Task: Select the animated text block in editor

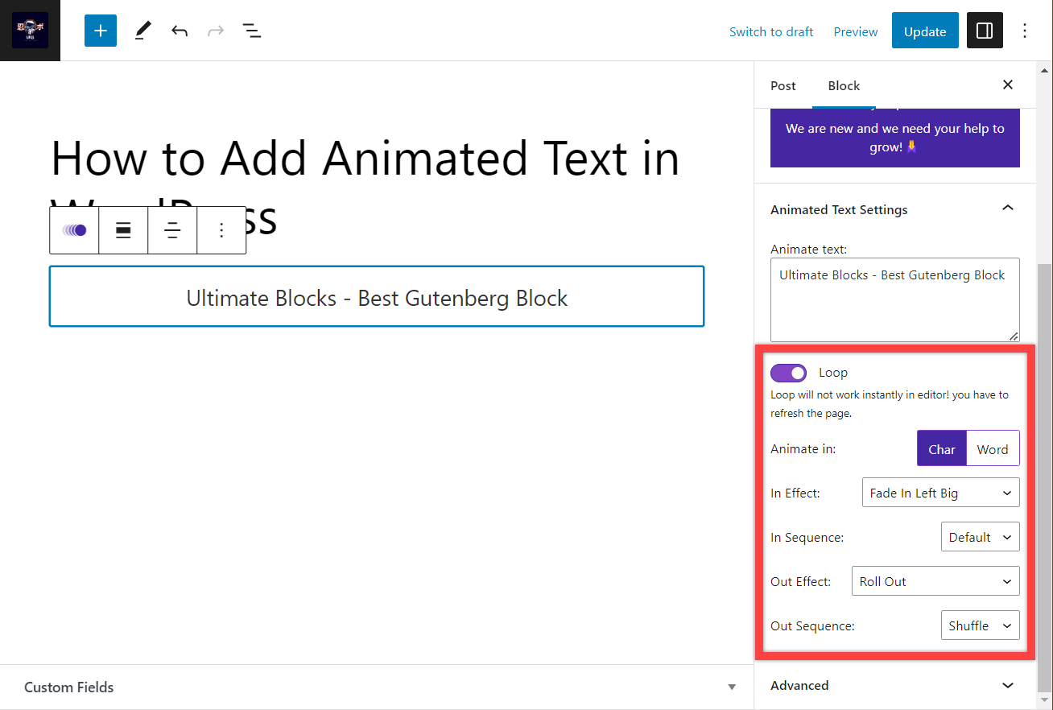Action: [377, 297]
